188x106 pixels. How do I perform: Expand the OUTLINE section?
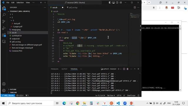tap(12, 90)
